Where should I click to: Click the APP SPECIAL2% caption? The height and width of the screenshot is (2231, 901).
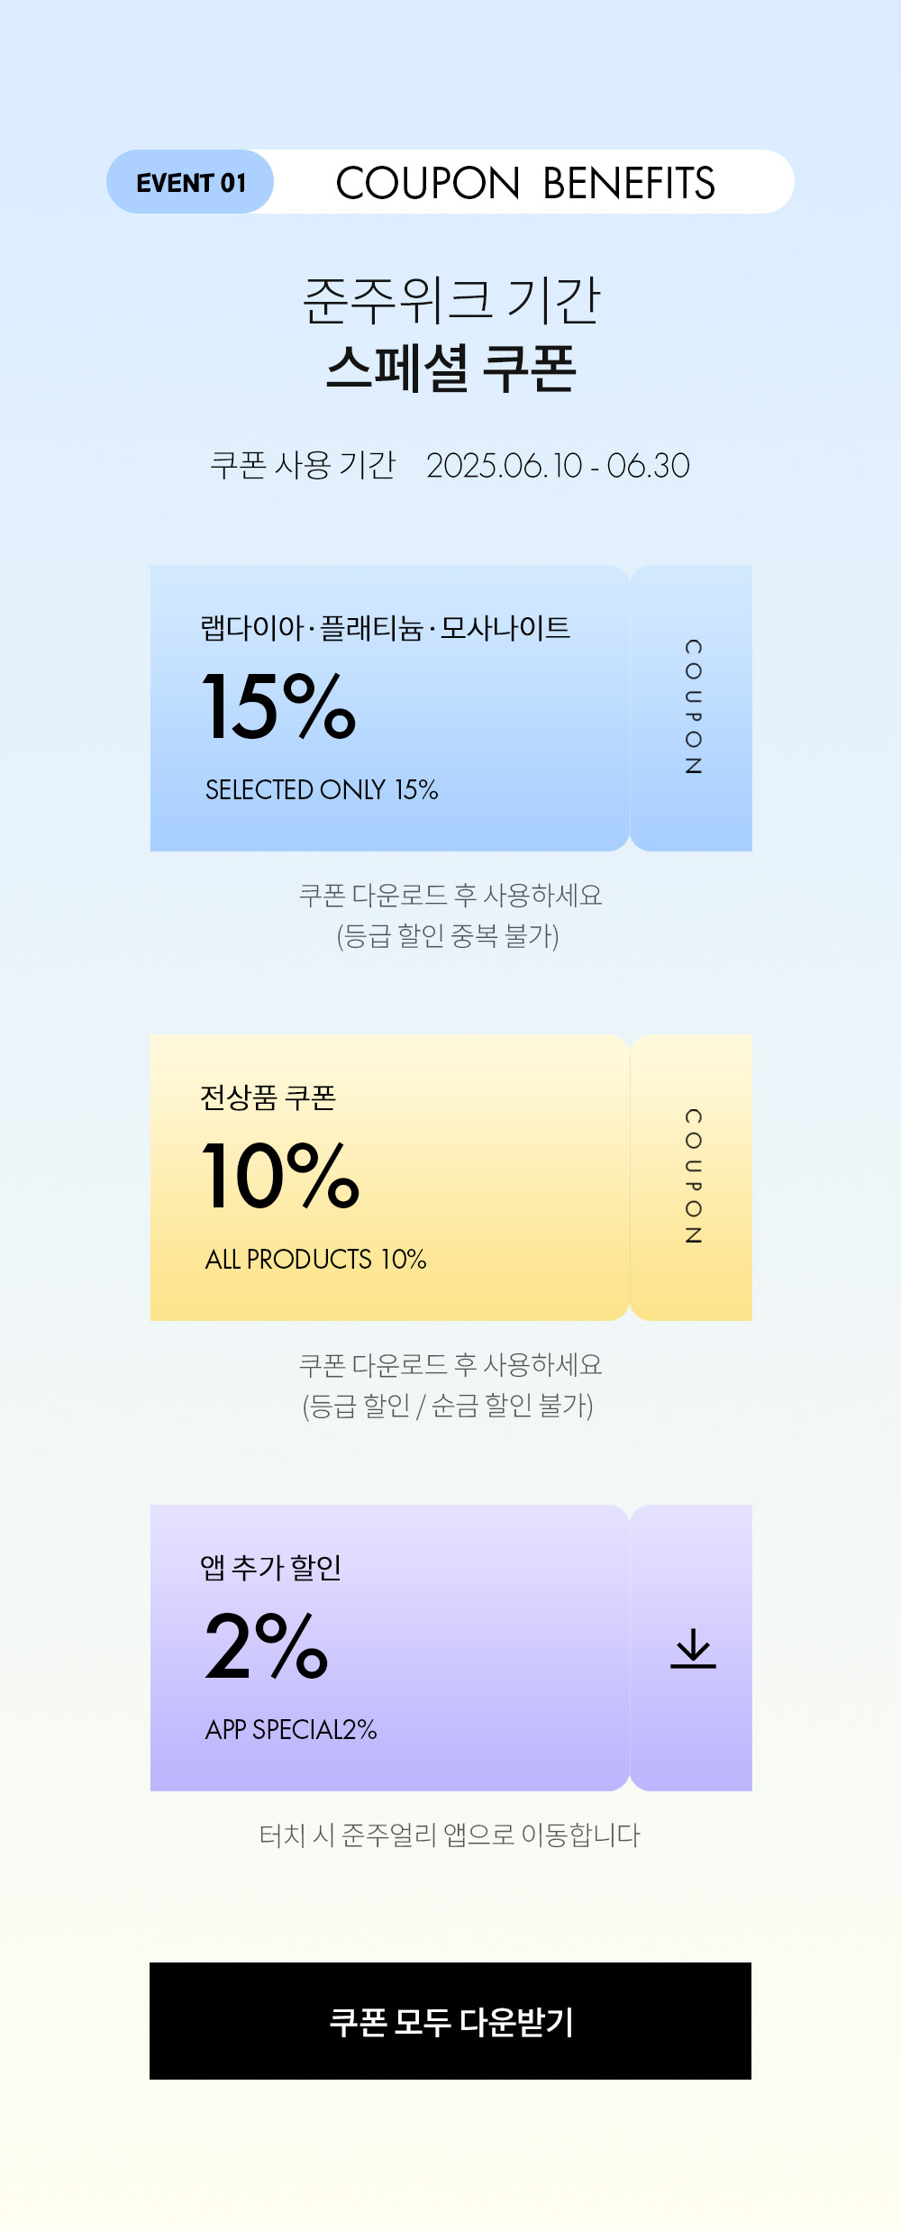pos(291,1730)
